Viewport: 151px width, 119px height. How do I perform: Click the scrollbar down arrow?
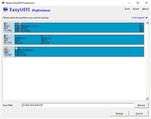point(147,99)
